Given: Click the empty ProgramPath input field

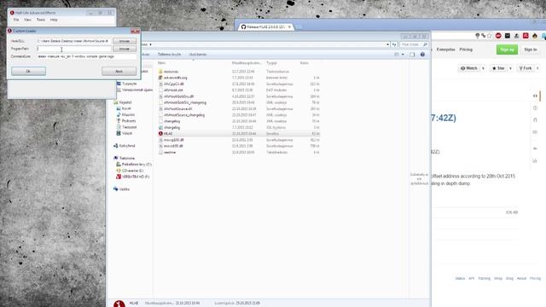Looking at the screenshot, I should pos(74,49).
